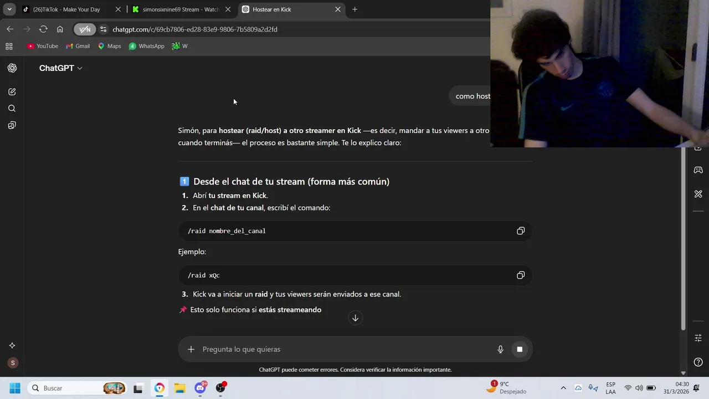Stop generating with the square stop button
The width and height of the screenshot is (709, 399).
coord(520,349)
